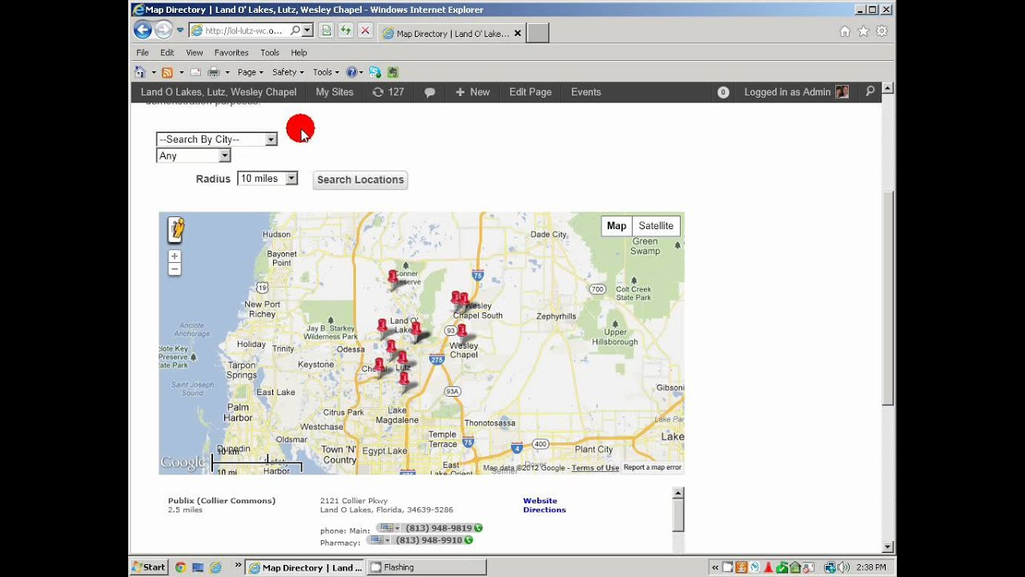The width and height of the screenshot is (1025, 577).
Task: Click the Street View pegman icon on map
Action: 176,229
